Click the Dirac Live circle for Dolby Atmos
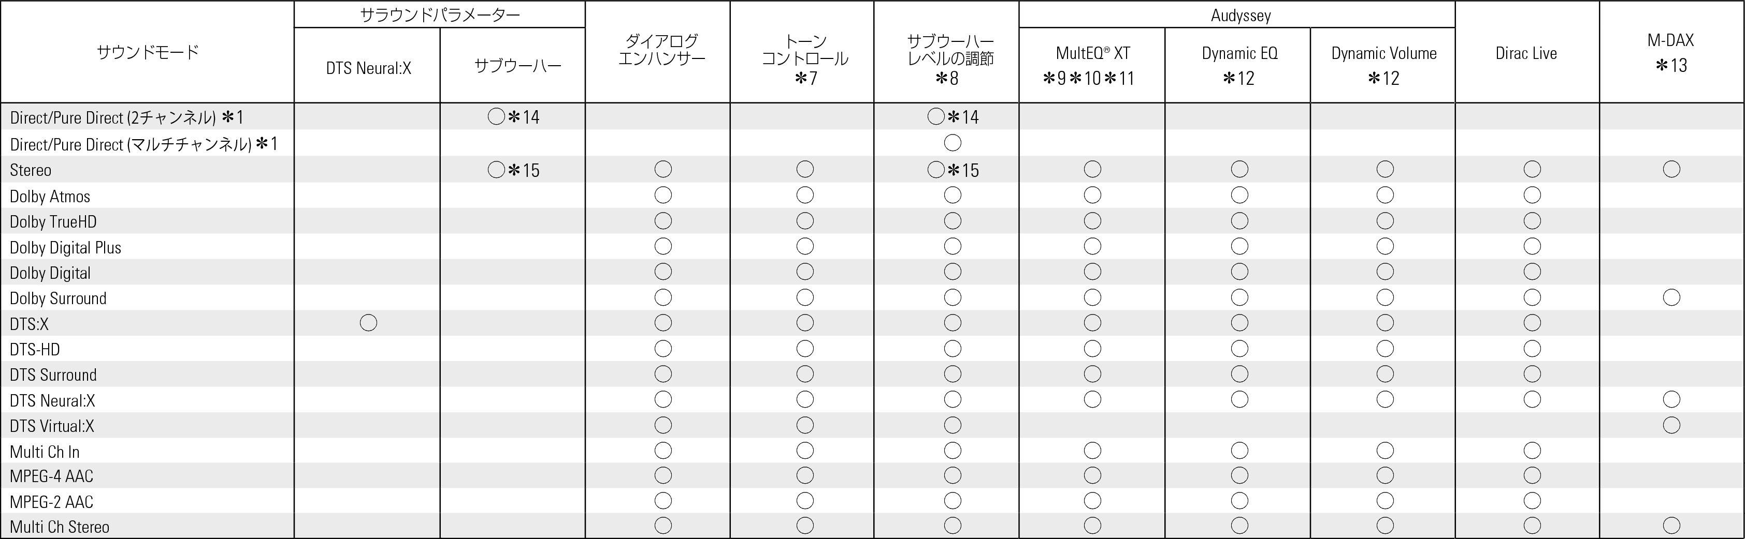The image size is (1745, 539). point(1532,195)
